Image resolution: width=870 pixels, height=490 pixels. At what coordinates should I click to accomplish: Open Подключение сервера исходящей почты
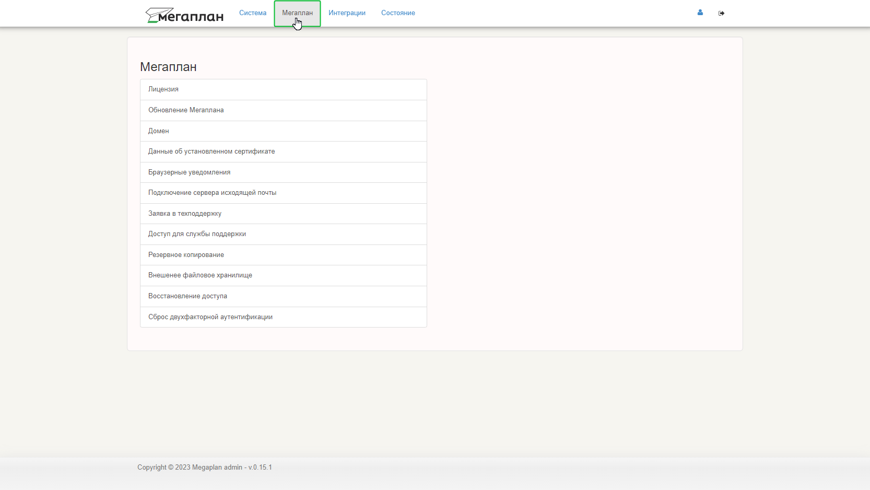click(284, 193)
